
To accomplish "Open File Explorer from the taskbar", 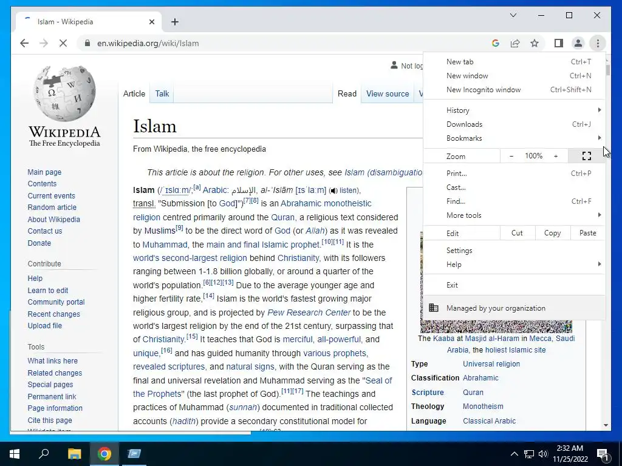I will click(x=74, y=454).
